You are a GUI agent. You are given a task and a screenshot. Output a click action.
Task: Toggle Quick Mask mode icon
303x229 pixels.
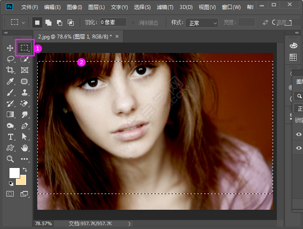point(10,194)
